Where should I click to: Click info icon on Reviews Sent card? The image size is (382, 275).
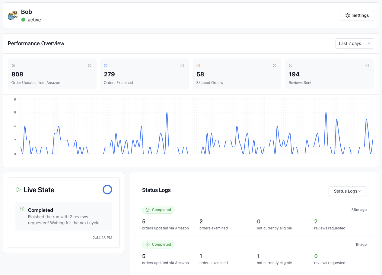[x=367, y=66]
